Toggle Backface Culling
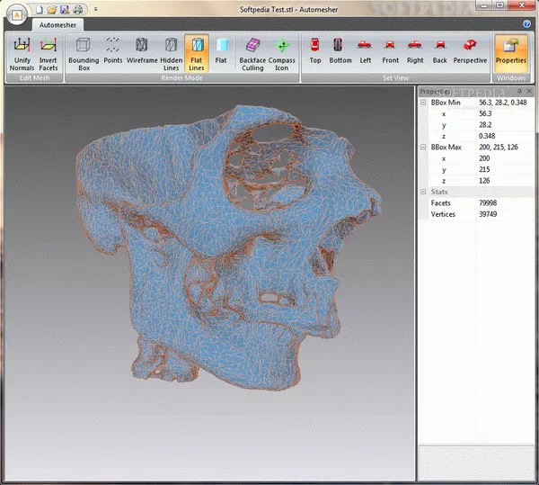 click(x=252, y=52)
